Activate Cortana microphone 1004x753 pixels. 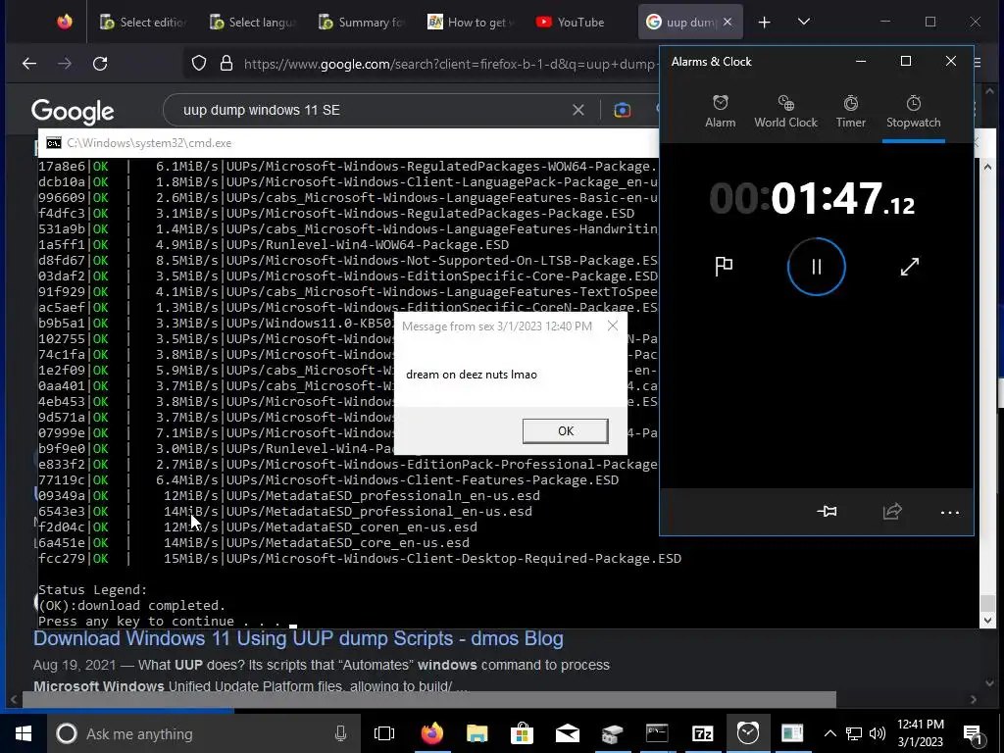340,733
